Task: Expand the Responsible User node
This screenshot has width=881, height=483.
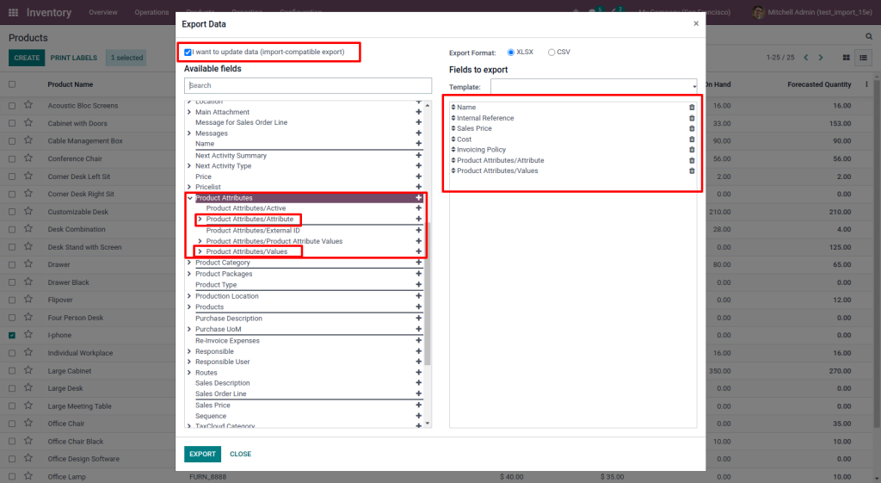Action: (x=189, y=362)
